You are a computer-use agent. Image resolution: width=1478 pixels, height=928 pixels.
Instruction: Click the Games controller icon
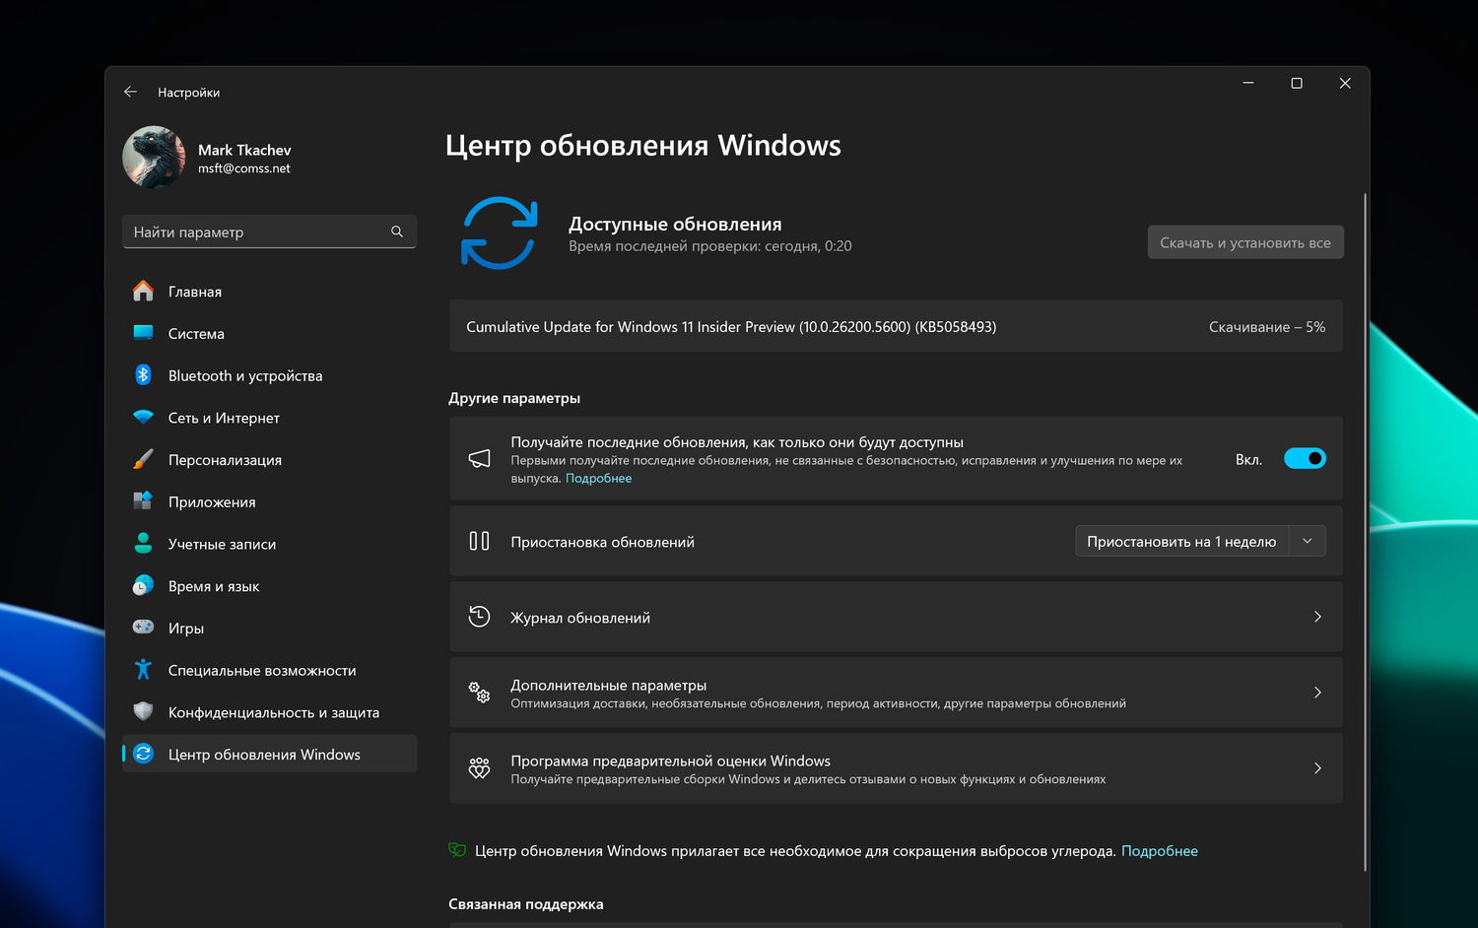coord(143,628)
